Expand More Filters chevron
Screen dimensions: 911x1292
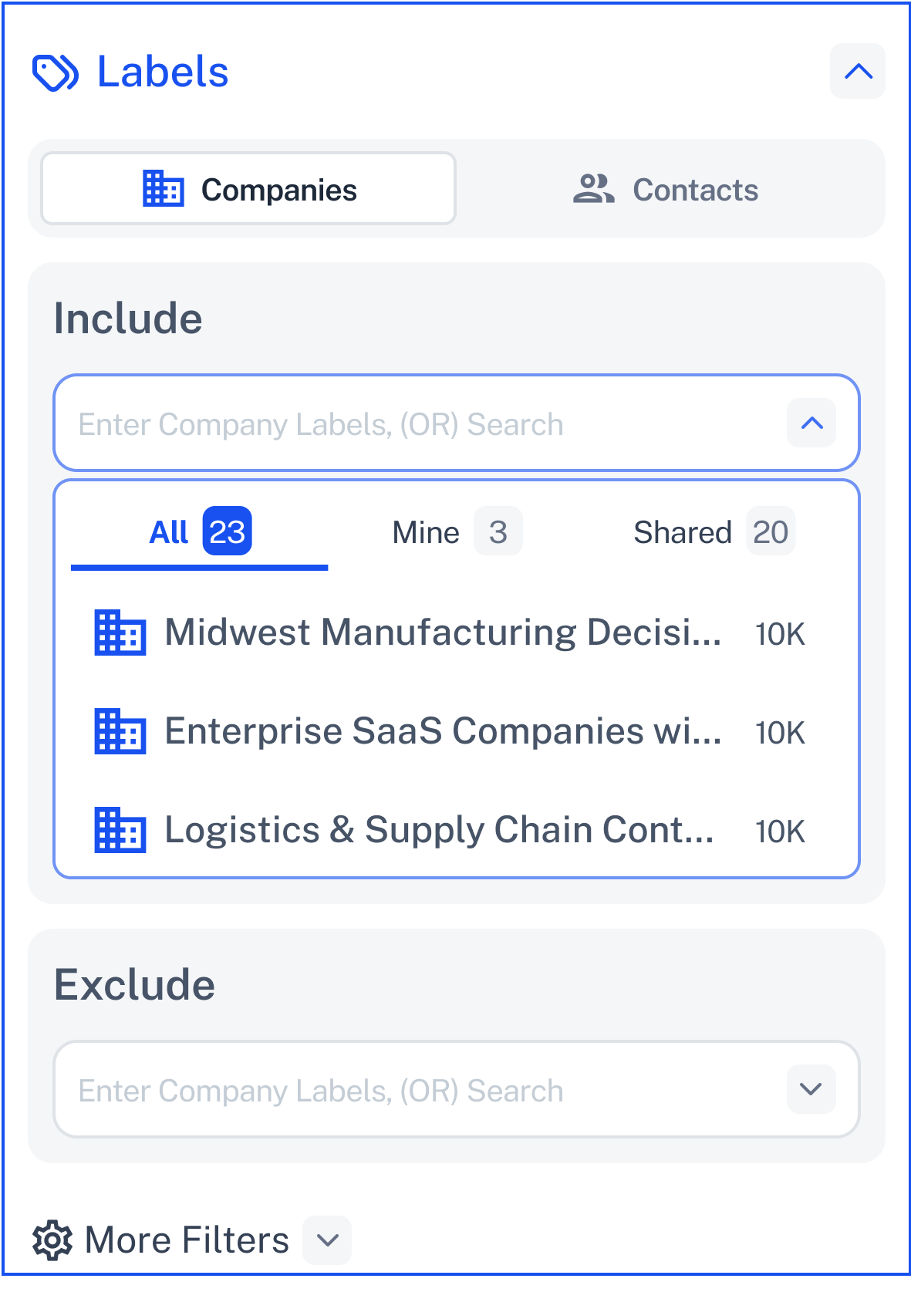(327, 1240)
